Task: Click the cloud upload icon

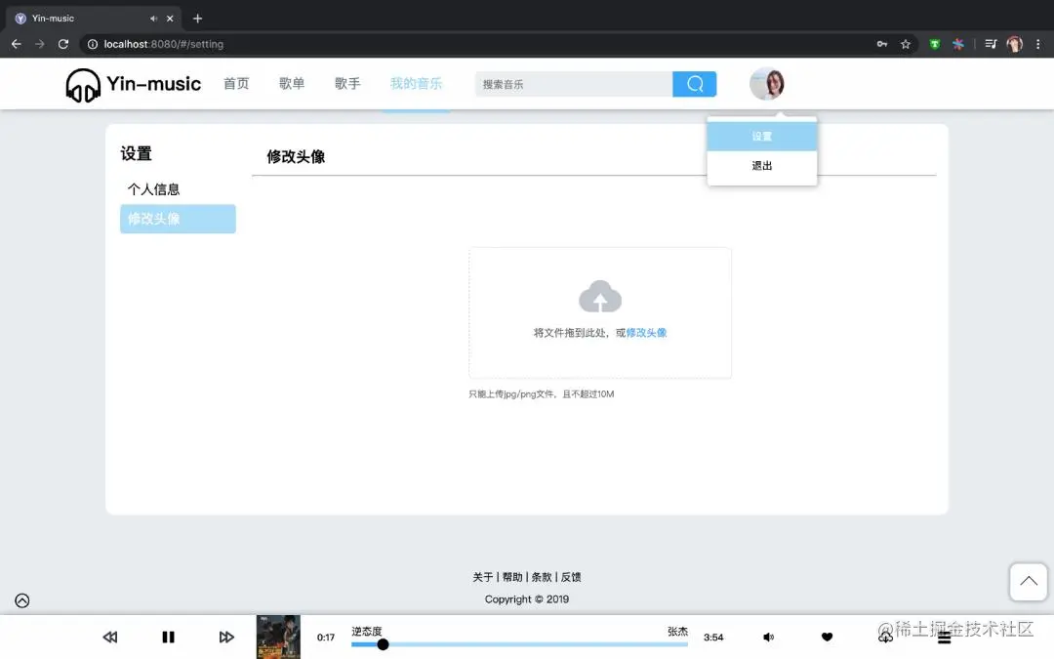Action: tap(600, 296)
